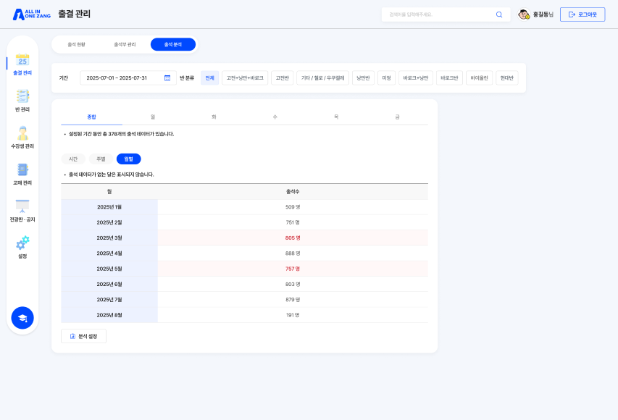618x420 pixels.
Task: Switch to the 수 weekday tab
Action: (275, 117)
